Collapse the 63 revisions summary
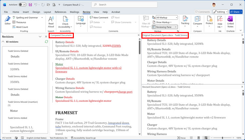This screenshot has width=245, height=140. coord(3,42)
